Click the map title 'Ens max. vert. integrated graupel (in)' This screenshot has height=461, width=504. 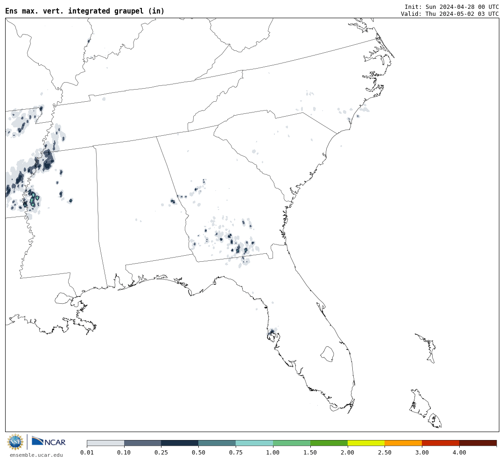[84, 11]
